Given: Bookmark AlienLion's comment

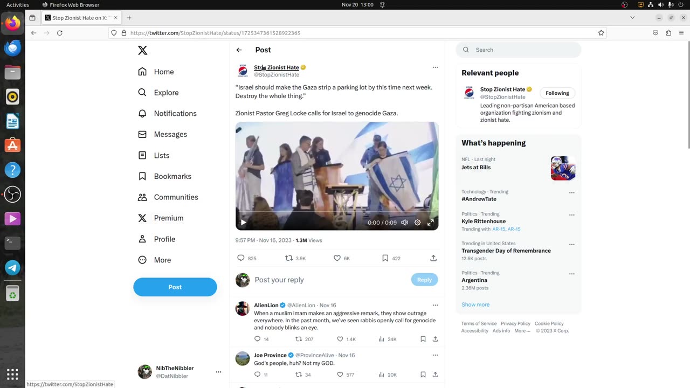Looking at the screenshot, I should coord(423,339).
